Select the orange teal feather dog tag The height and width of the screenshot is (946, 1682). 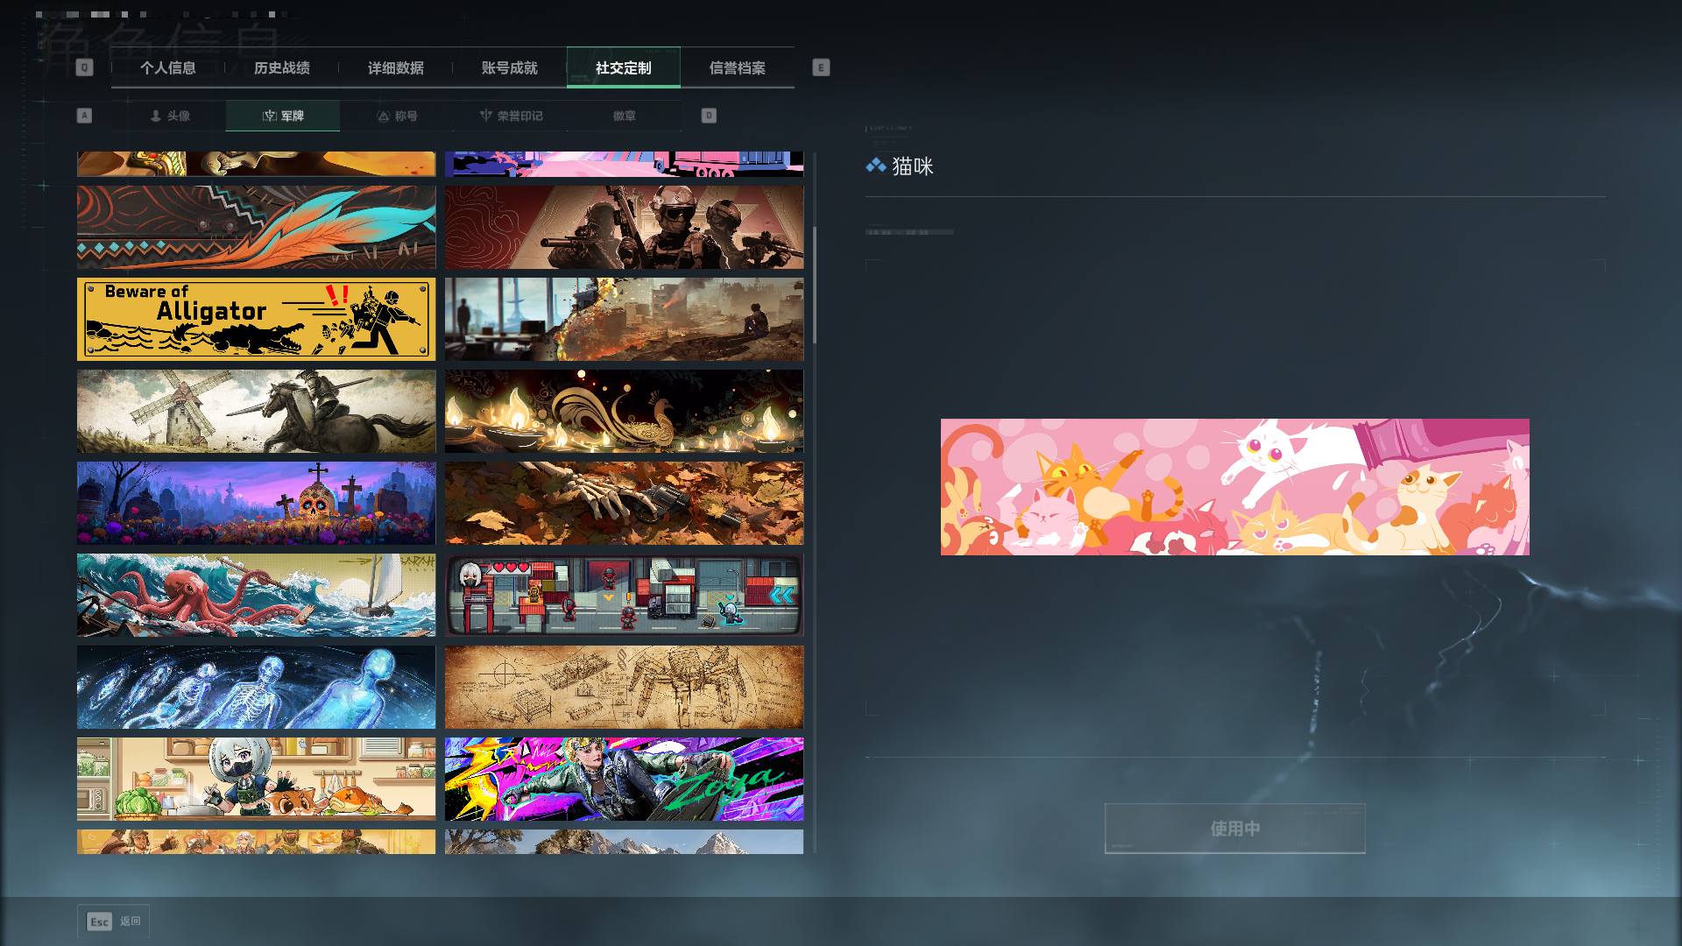[x=256, y=227]
